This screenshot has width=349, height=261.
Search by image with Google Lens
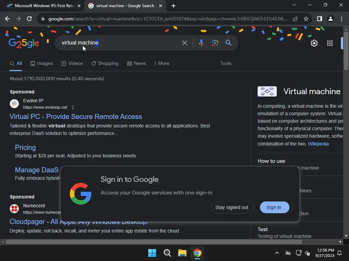click(215, 43)
